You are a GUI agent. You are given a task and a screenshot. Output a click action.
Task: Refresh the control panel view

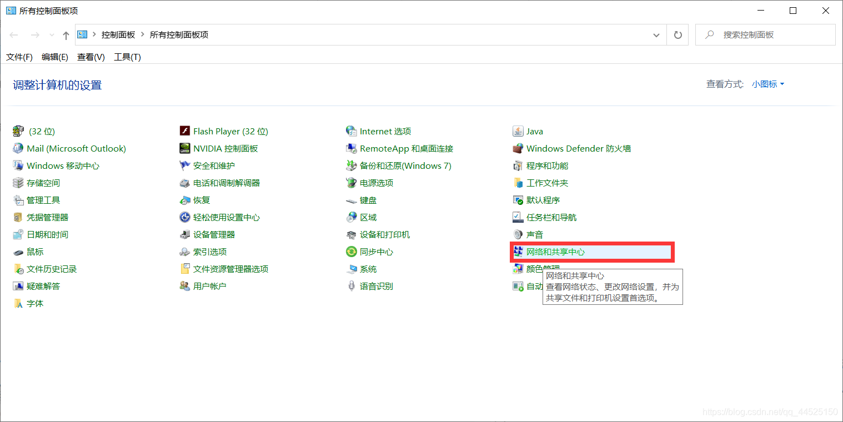678,34
